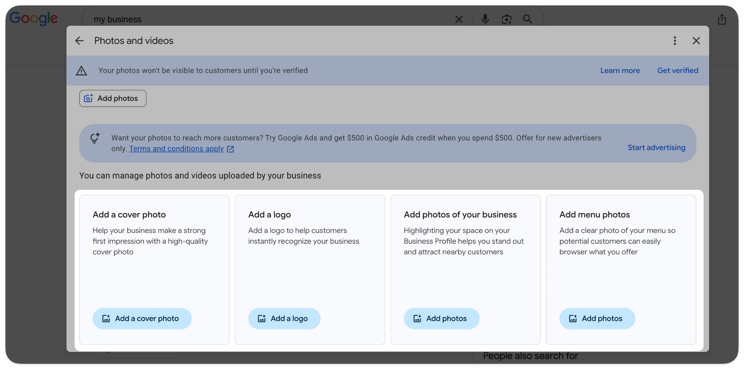Click the Get verified link
The image size is (744, 369).
678,70
